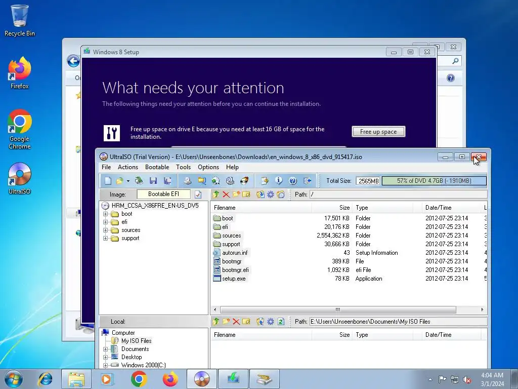Click the right arrow of horizontal scrollbar

[482, 309]
